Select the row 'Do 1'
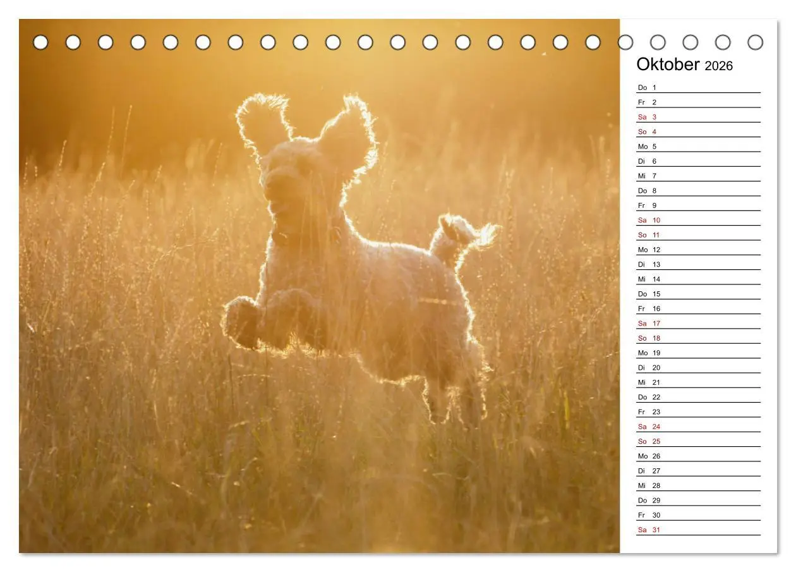796x572 pixels. pyautogui.click(x=698, y=87)
